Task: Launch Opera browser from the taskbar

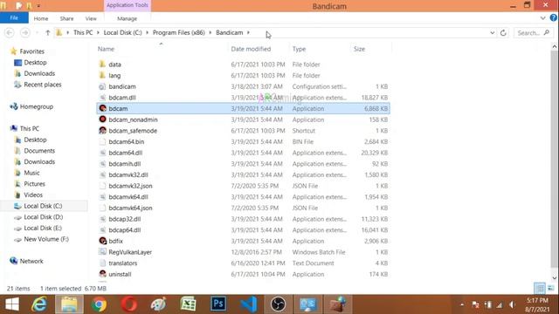Action: [x=129, y=304]
